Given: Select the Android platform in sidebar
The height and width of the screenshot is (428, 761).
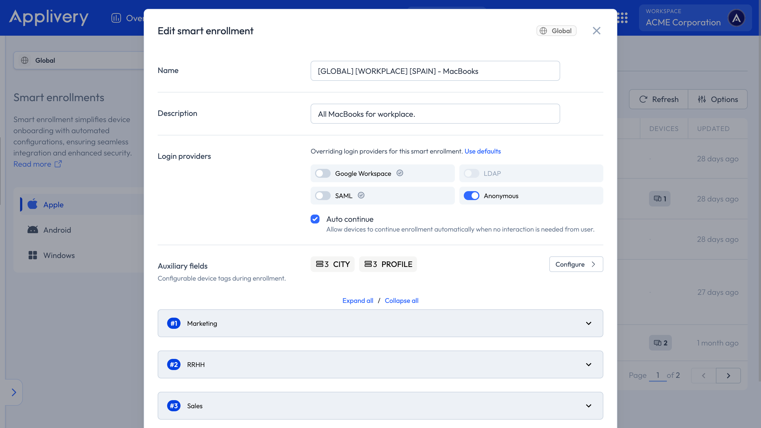Looking at the screenshot, I should pyautogui.click(x=57, y=230).
